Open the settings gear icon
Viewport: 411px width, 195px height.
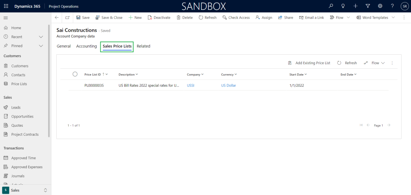click(x=380, y=6)
